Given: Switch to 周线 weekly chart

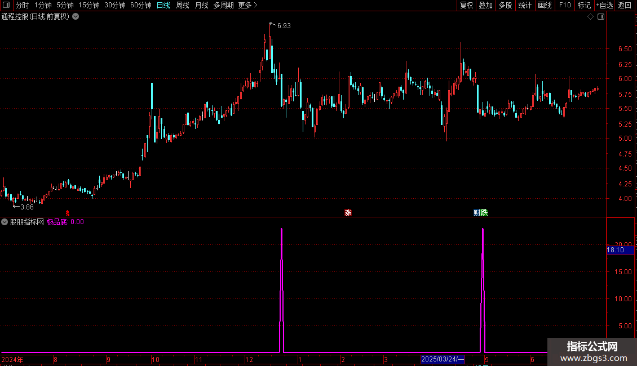Looking at the screenshot, I should [183, 5].
